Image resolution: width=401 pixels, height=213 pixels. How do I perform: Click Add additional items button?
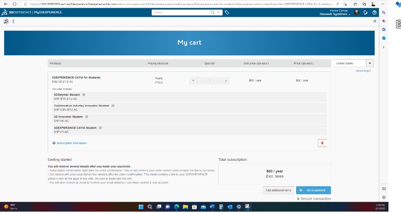click(278, 190)
